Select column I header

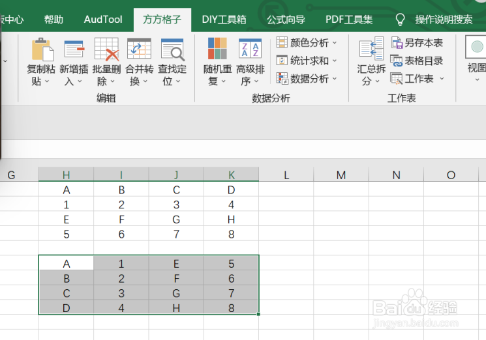[x=121, y=175]
